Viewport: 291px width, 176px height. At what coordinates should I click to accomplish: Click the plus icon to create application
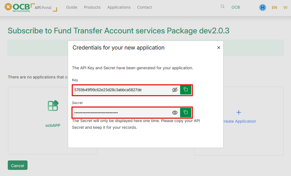[238, 112]
